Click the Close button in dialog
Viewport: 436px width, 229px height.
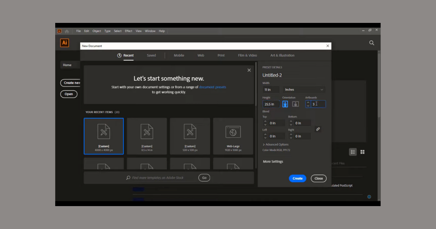point(319,178)
